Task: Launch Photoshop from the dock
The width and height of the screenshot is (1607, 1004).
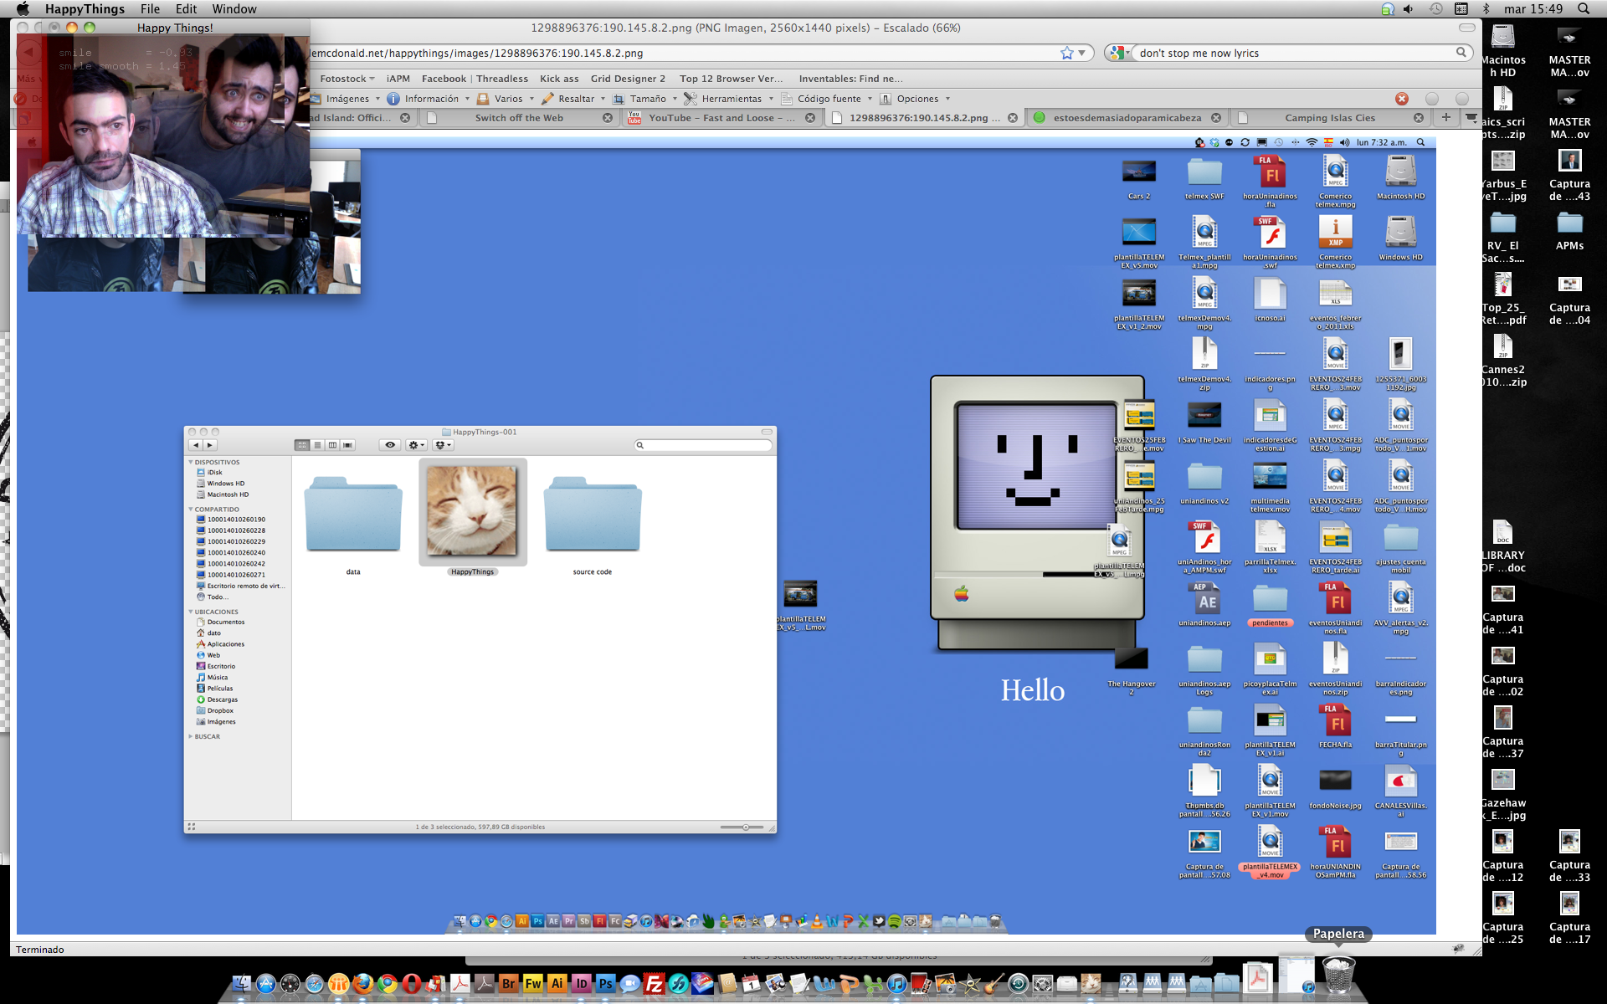Action: [605, 984]
